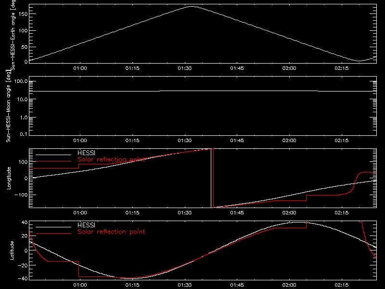Click 01:30 tick label under Earth angle plot
The height and width of the screenshot is (289, 385).
pyautogui.click(x=185, y=68)
